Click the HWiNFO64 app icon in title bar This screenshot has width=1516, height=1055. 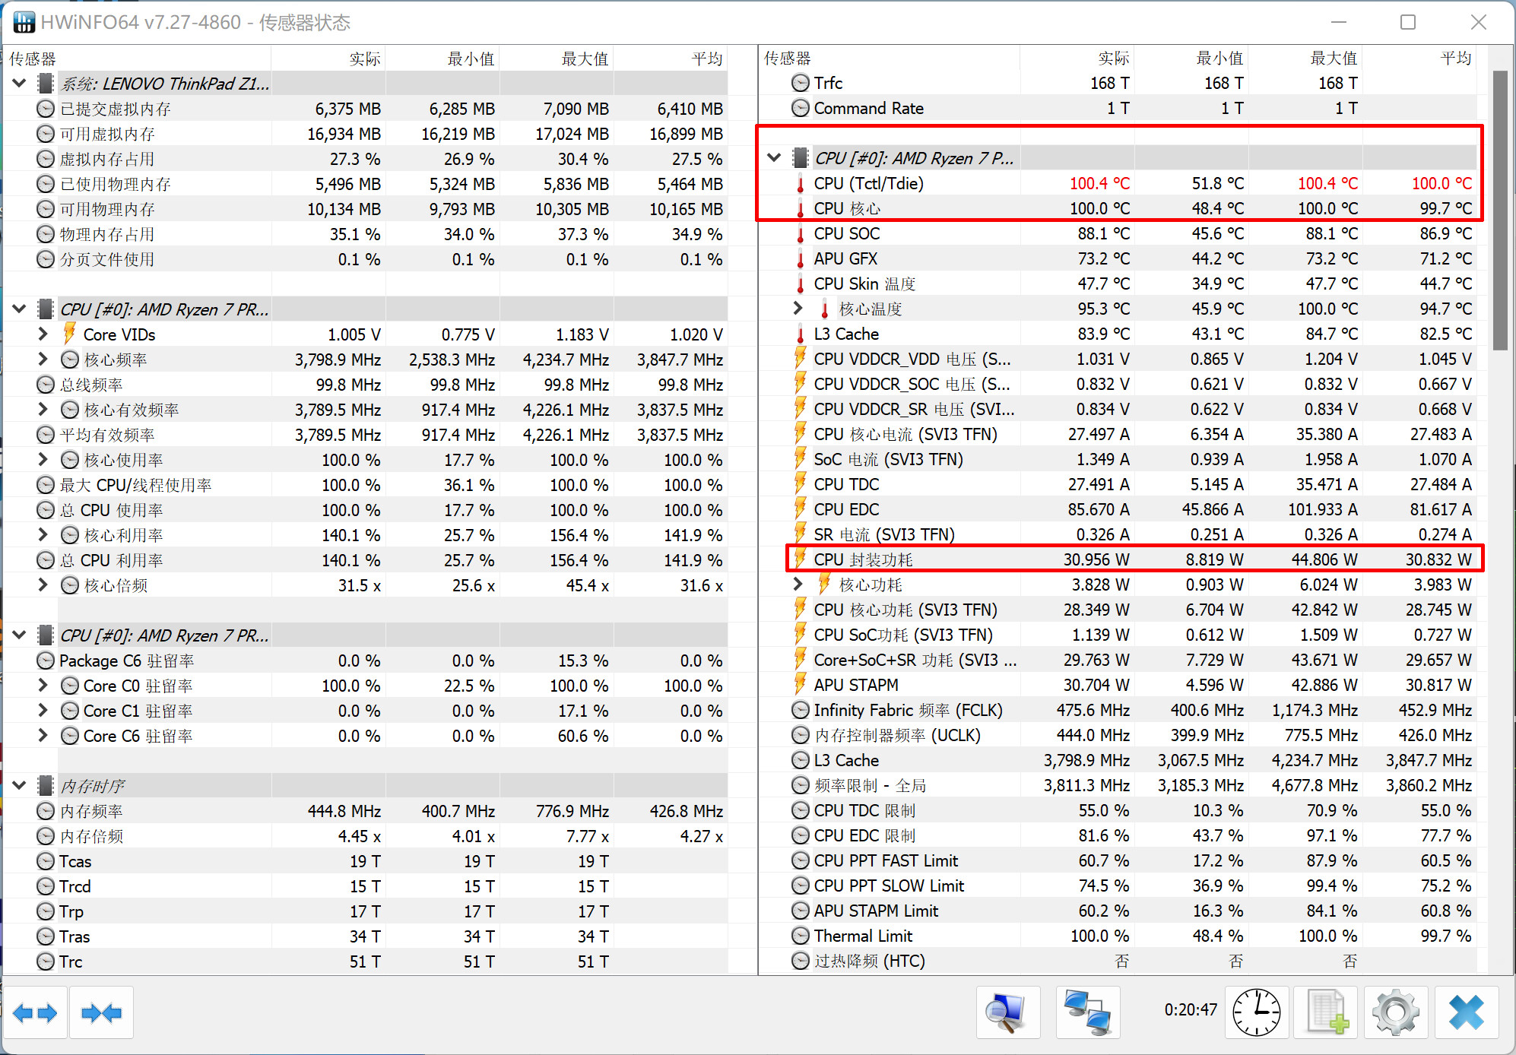tap(24, 22)
